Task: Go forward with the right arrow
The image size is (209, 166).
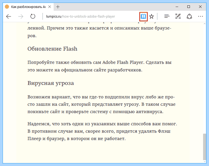Action: (21, 16)
